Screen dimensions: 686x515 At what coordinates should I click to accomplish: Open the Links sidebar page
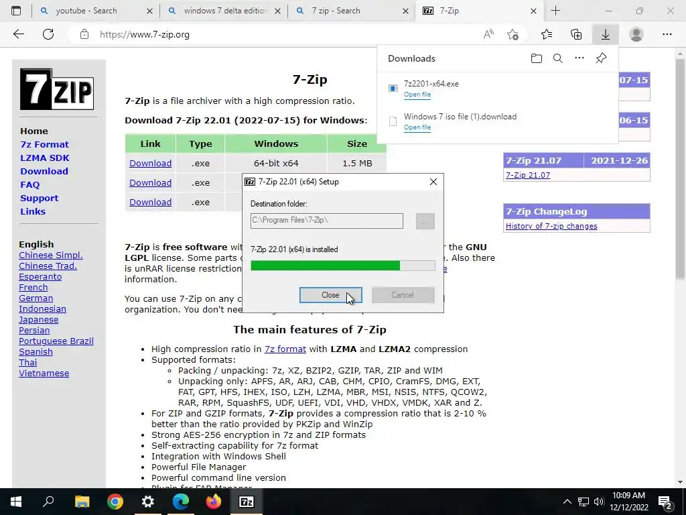click(x=33, y=211)
